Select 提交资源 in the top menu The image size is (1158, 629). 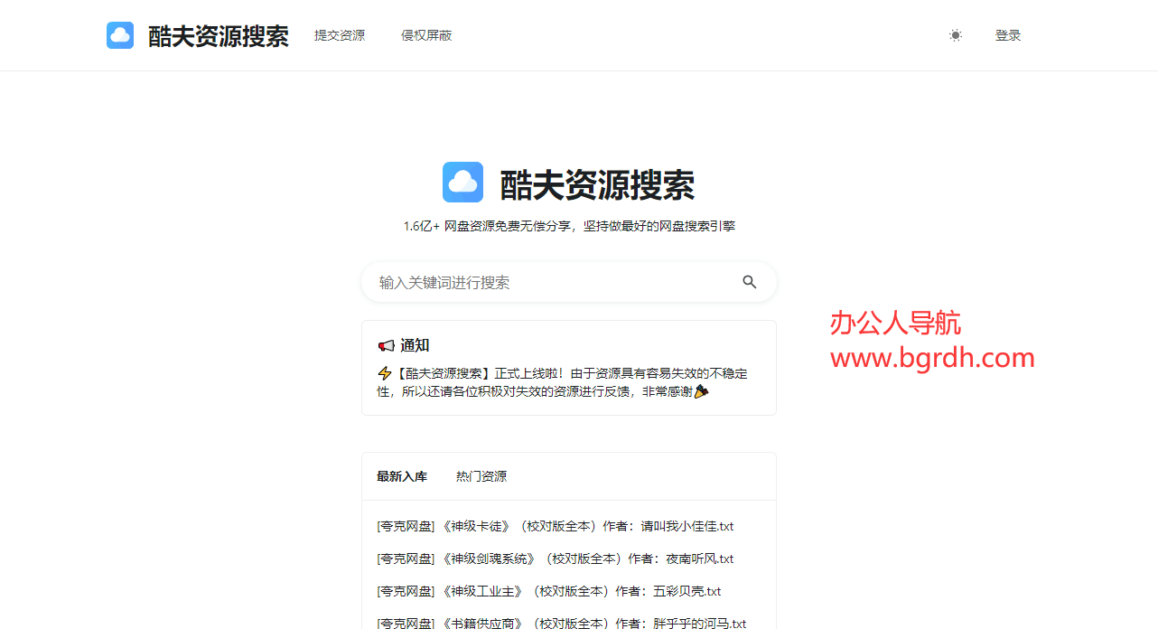coord(339,35)
